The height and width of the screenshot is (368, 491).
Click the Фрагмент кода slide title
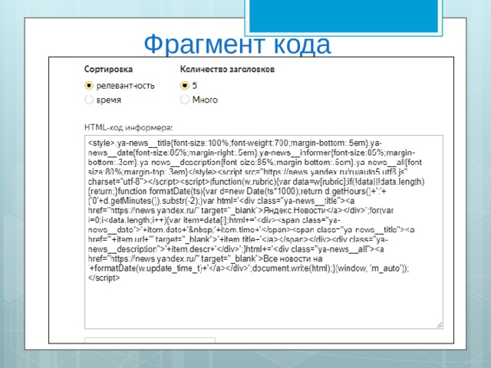click(x=237, y=44)
